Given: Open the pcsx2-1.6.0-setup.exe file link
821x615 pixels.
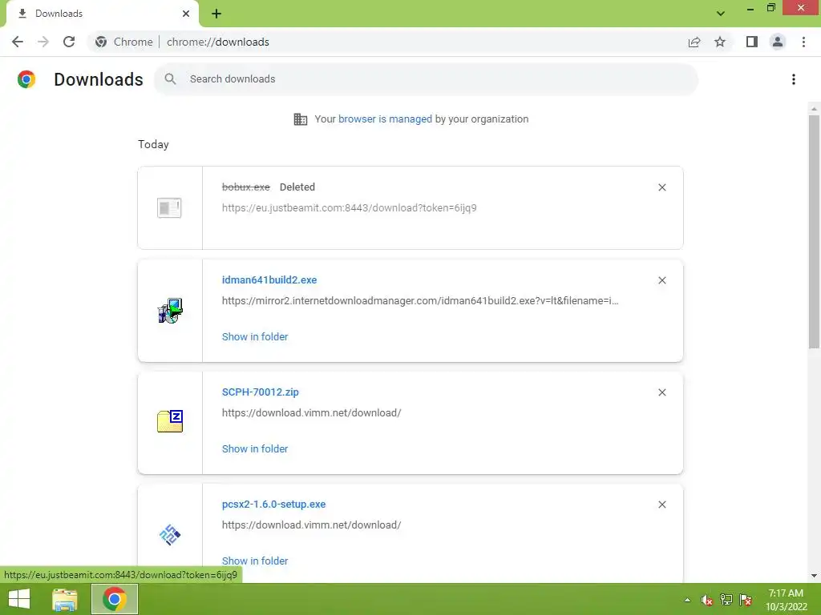Looking at the screenshot, I should click(x=273, y=504).
